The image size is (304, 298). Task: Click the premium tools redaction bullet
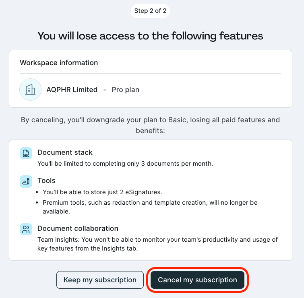[150, 207]
